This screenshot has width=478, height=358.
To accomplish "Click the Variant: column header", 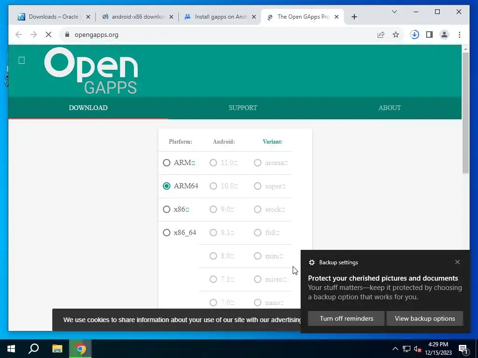I will tap(273, 142).
